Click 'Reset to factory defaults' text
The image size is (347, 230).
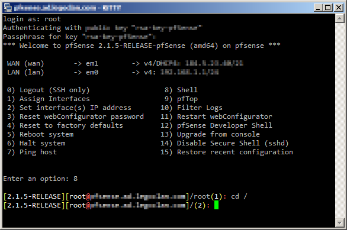tap(71, 125)
